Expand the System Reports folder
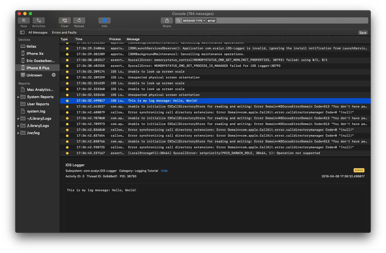Viewport: 386px width, 253px height. point(18,97)
